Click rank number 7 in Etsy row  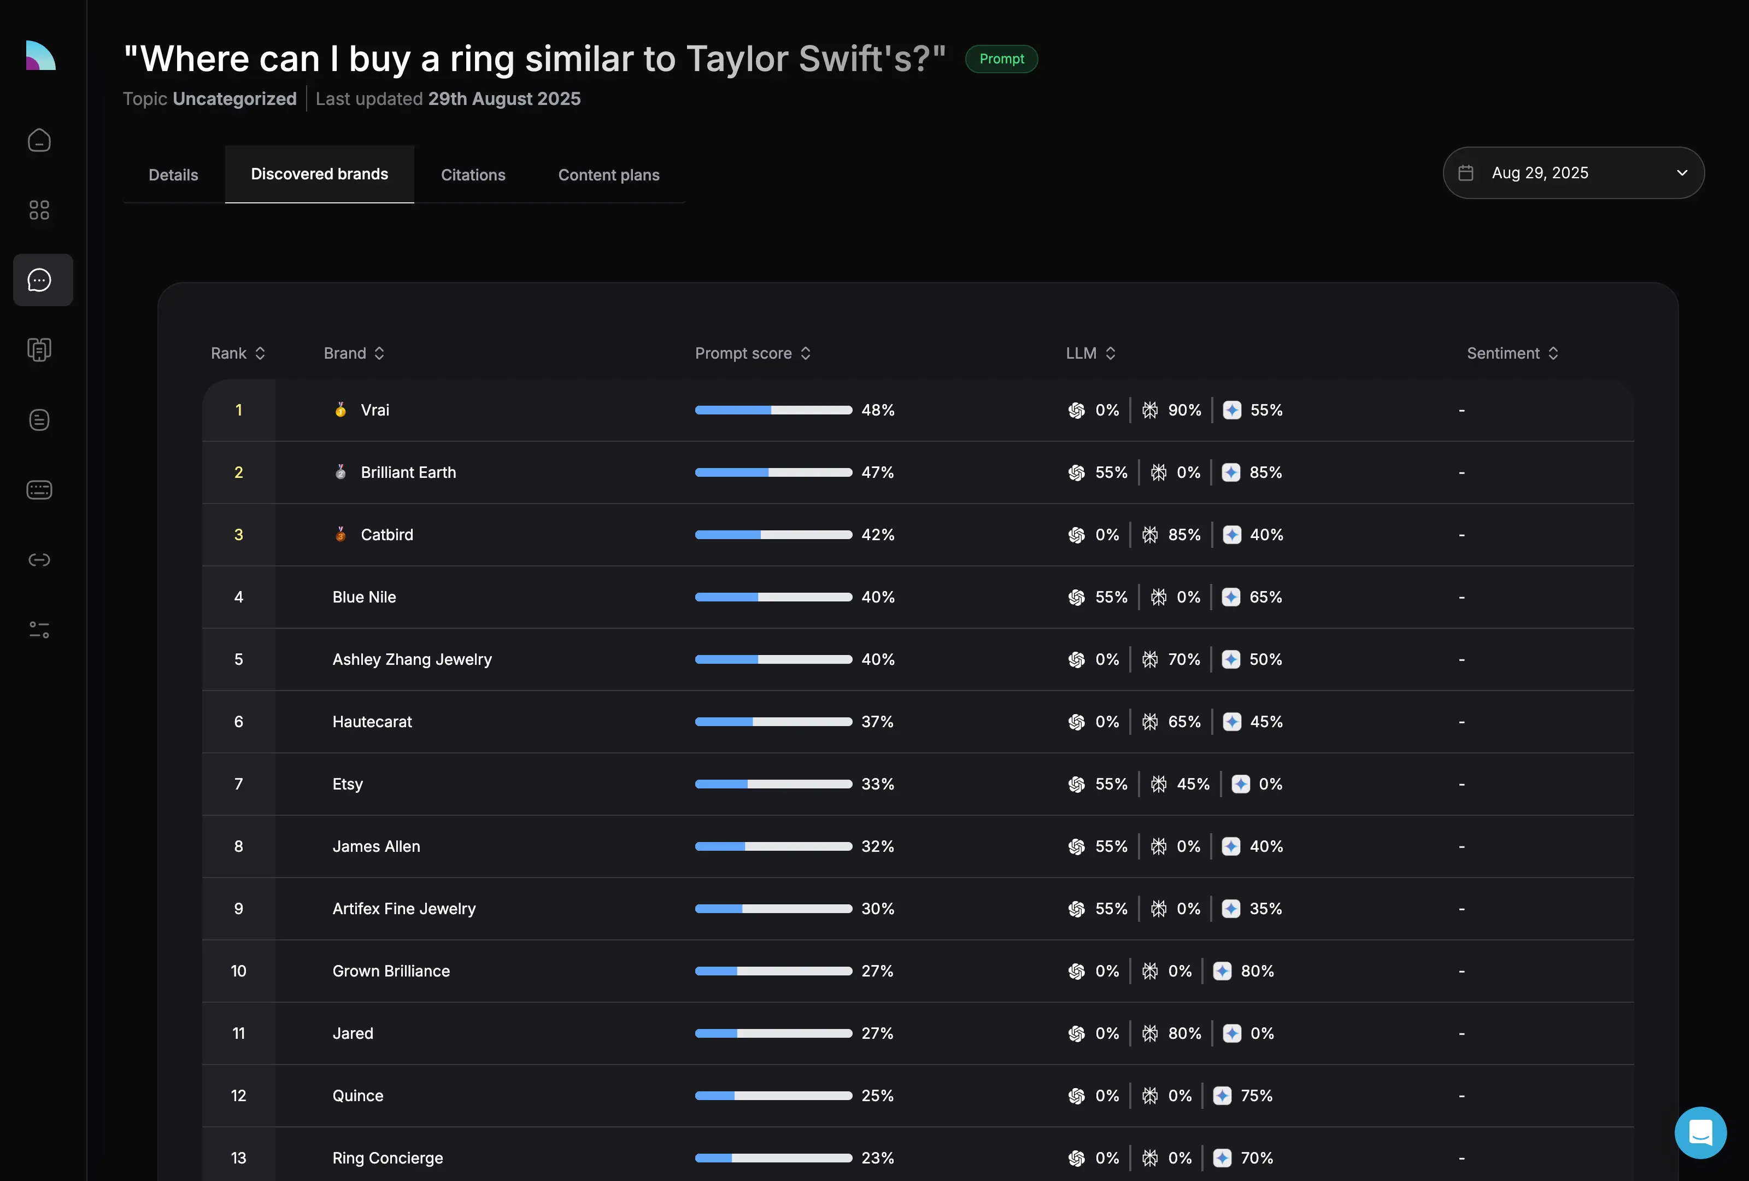tap(238, 784)
